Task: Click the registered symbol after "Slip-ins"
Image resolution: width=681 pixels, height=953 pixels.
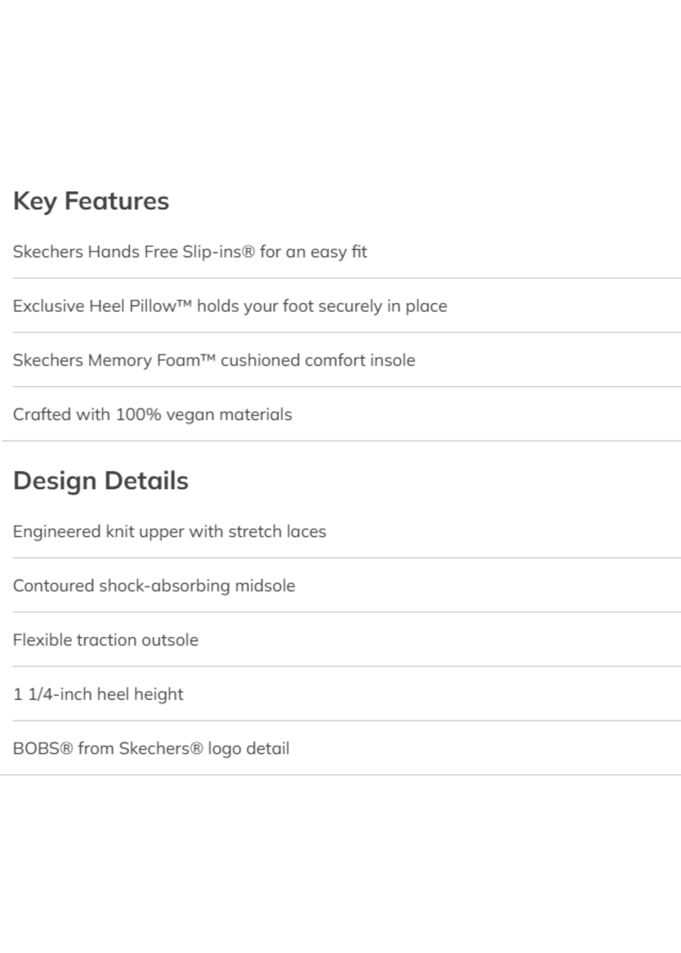Action: point(249,251)
